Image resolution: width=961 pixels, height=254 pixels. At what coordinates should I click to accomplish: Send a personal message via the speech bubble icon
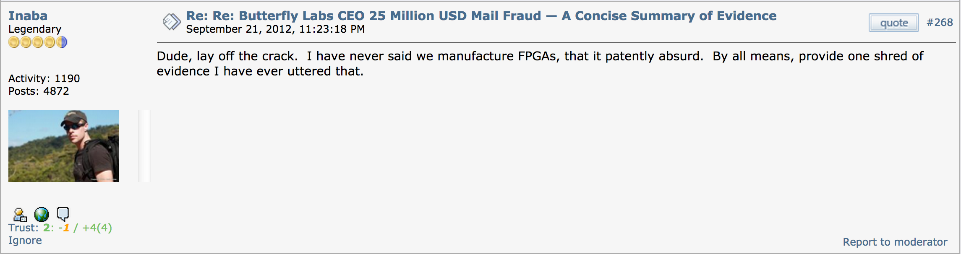pos(63,214)
